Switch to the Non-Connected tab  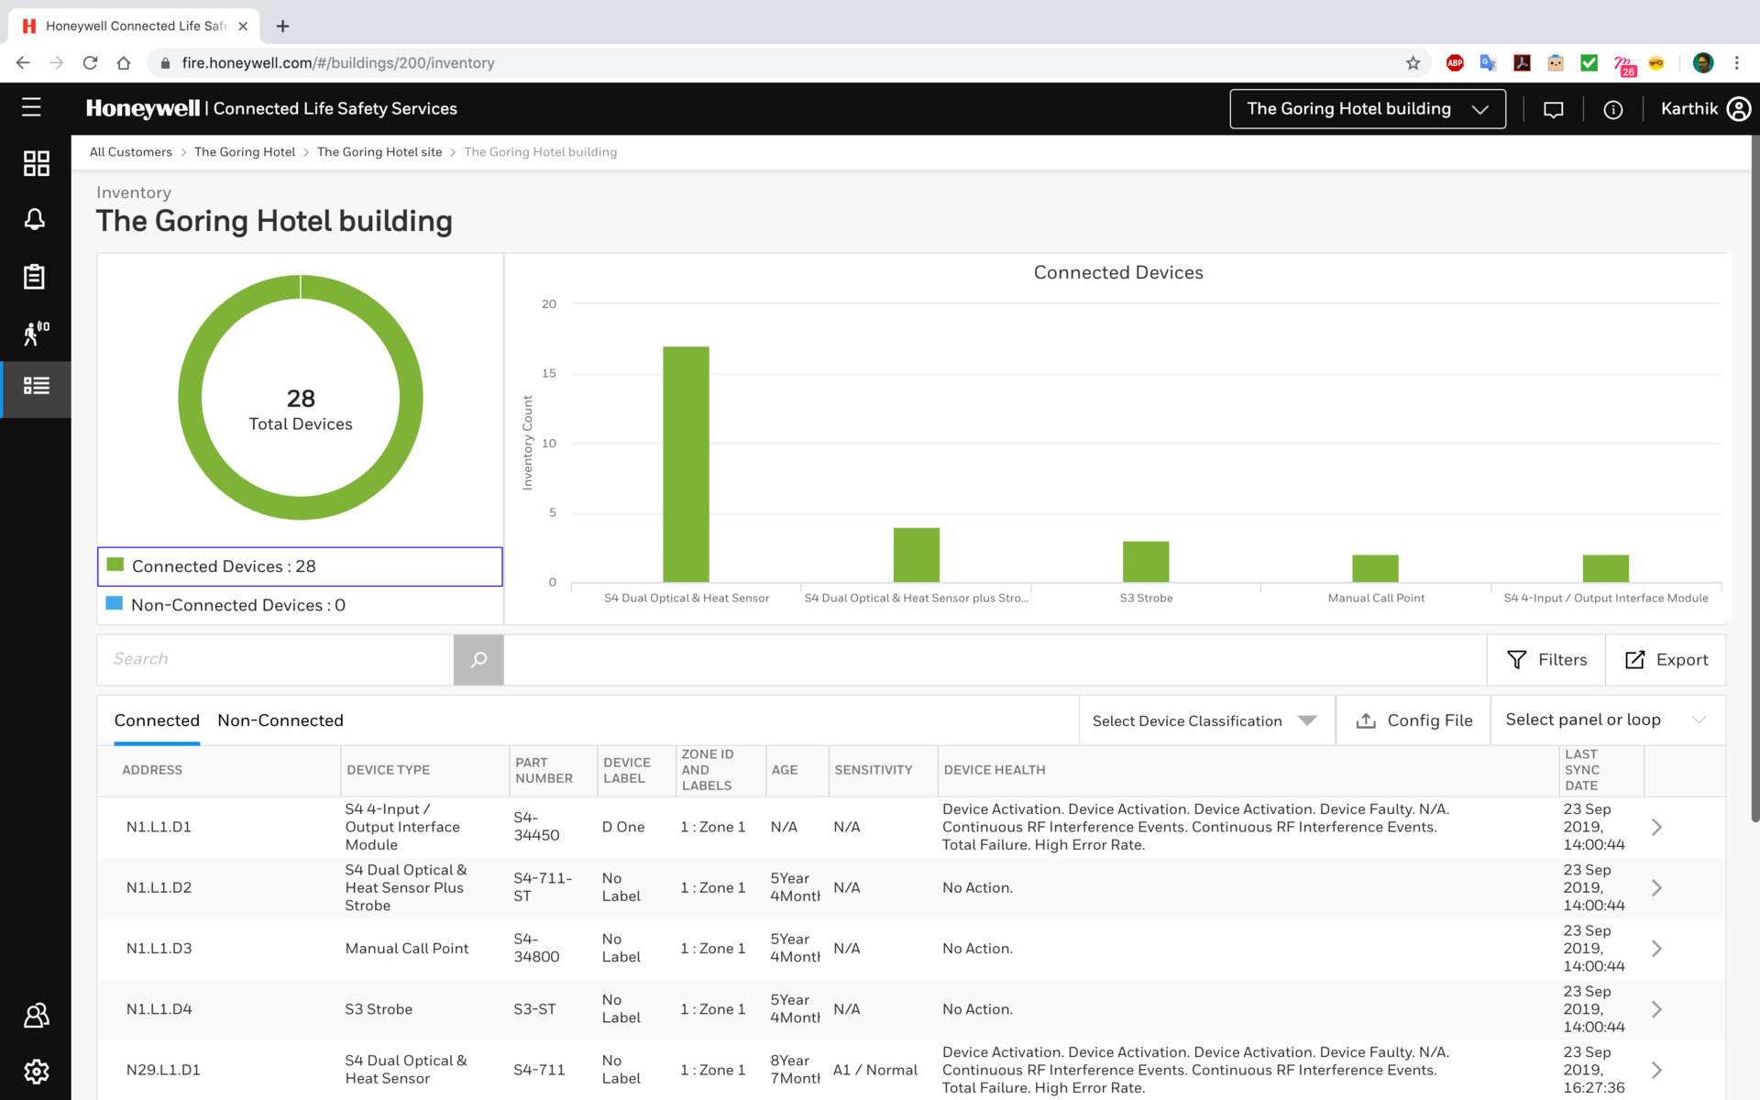click(x=280, y=720)
